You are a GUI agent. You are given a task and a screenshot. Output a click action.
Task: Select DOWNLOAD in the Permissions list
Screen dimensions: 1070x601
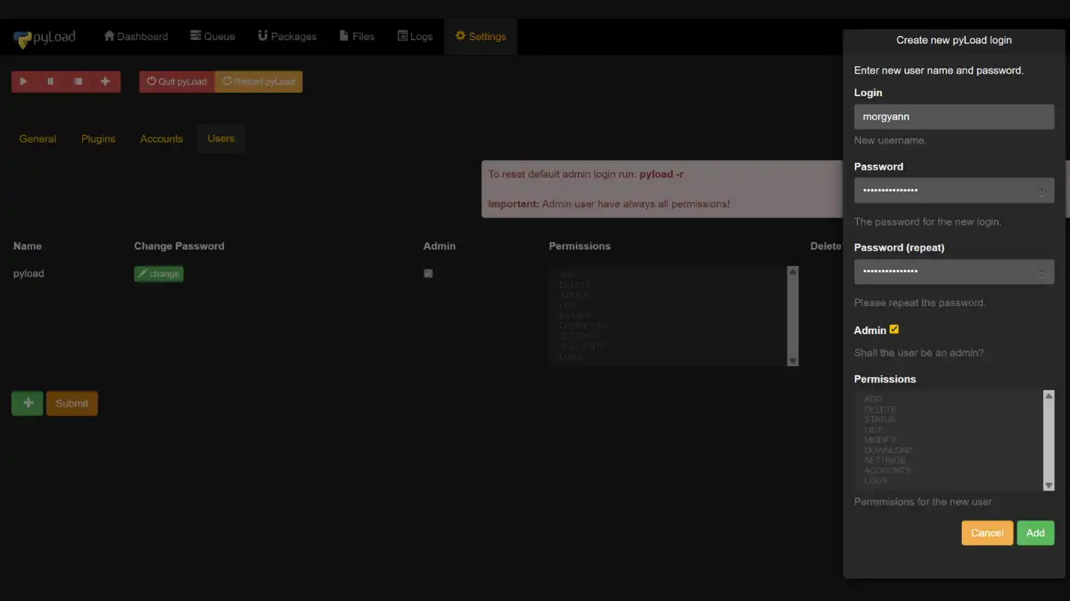pos(888,450)
